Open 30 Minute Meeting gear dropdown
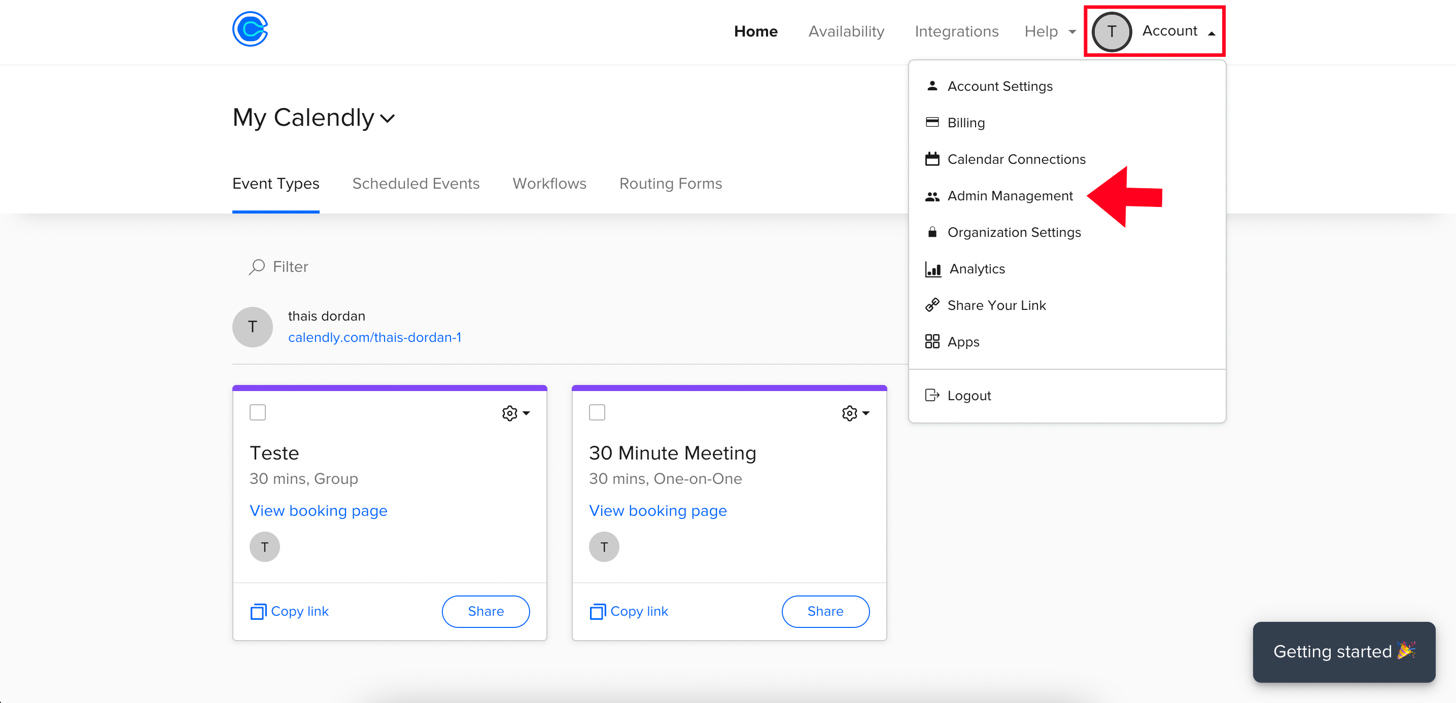The height and width of the screenshot is (703, 1456). (x=855, y=414)
